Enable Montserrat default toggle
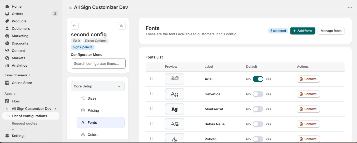This screenshot has height=143, width=357. tap(258, 109)
